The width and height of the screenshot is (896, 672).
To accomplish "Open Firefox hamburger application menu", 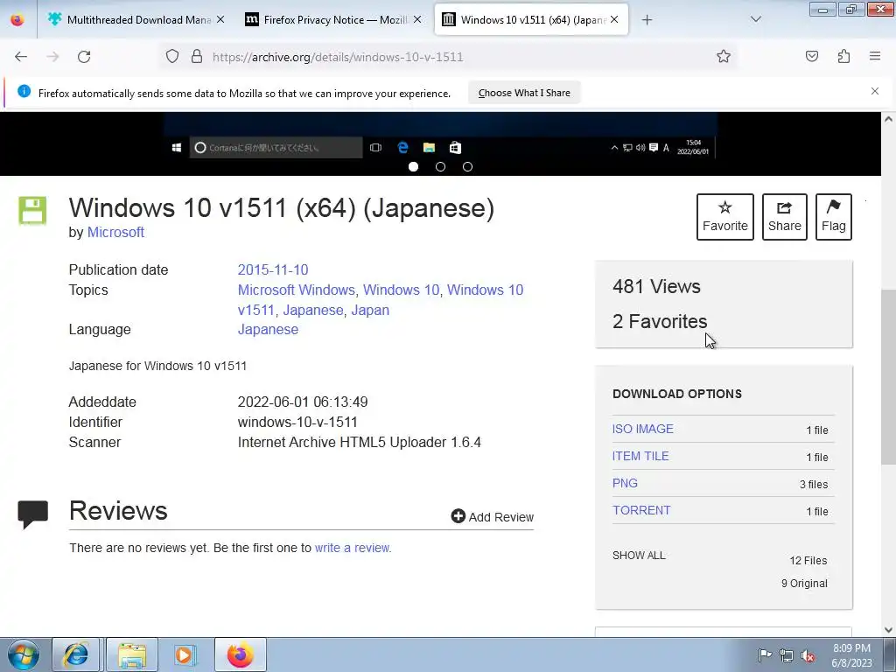I will tap(875, 56).
